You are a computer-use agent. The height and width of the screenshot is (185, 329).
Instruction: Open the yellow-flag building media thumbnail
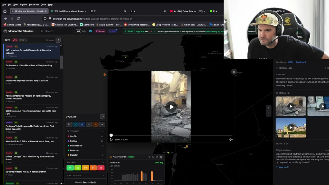tap(291, 128)
